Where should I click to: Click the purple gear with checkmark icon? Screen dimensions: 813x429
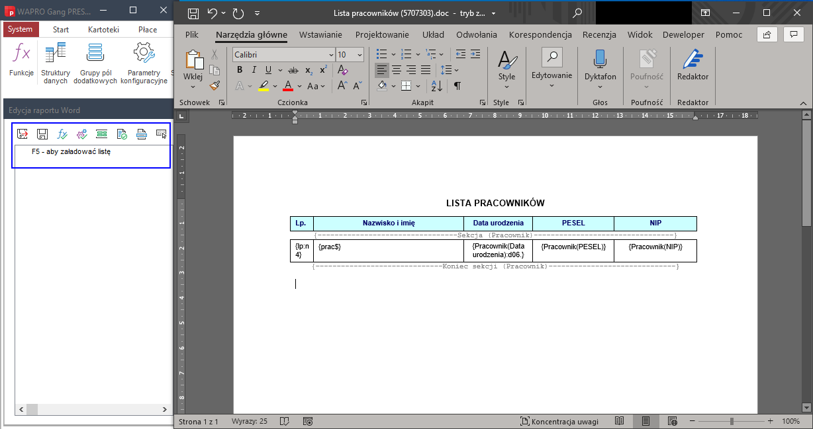82,134
